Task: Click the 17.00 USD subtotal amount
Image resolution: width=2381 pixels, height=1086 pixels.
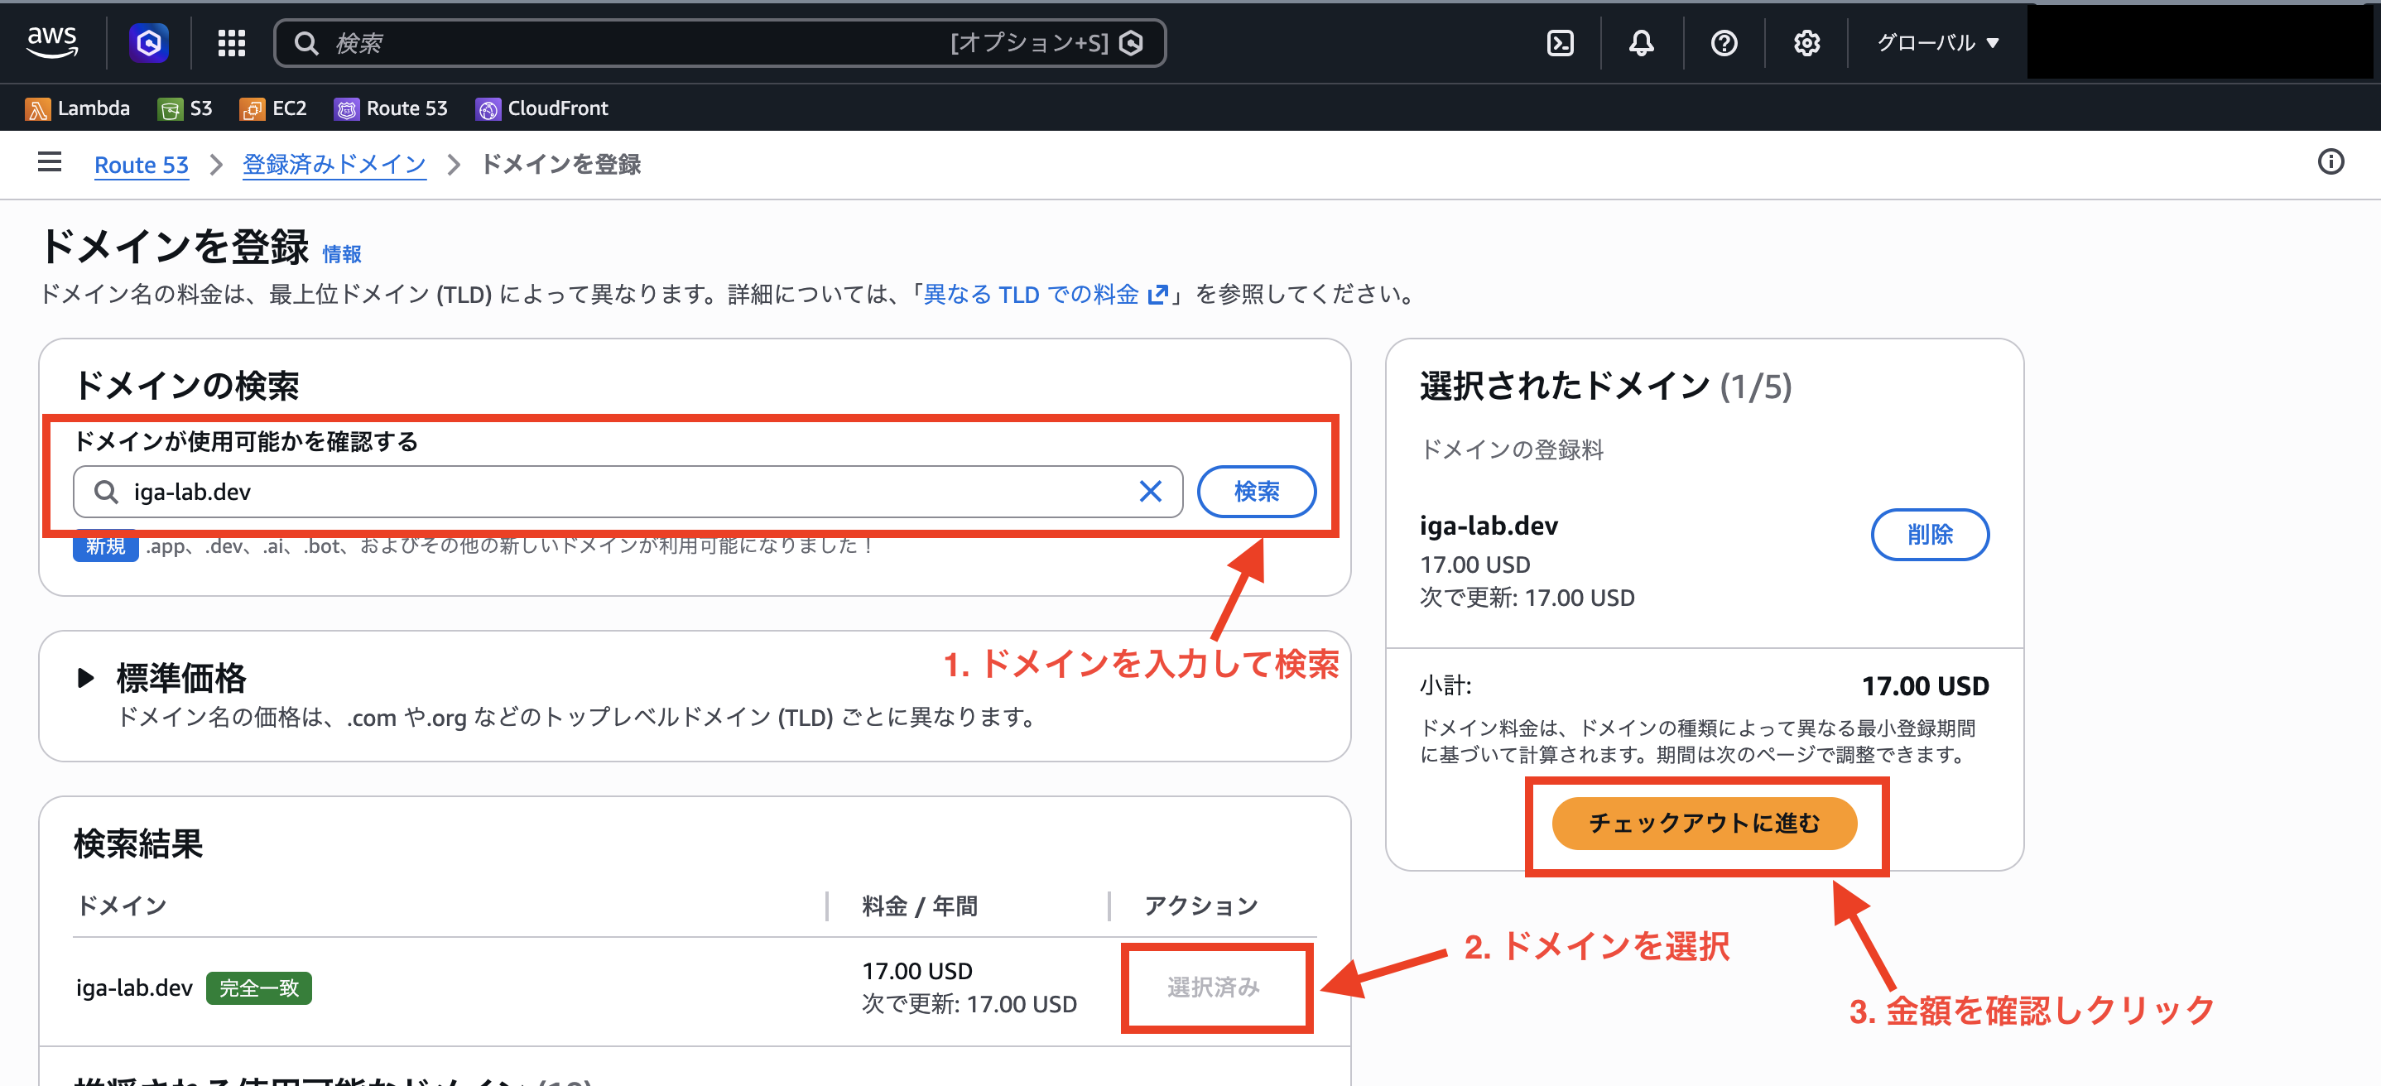Action: (1926, 686)
